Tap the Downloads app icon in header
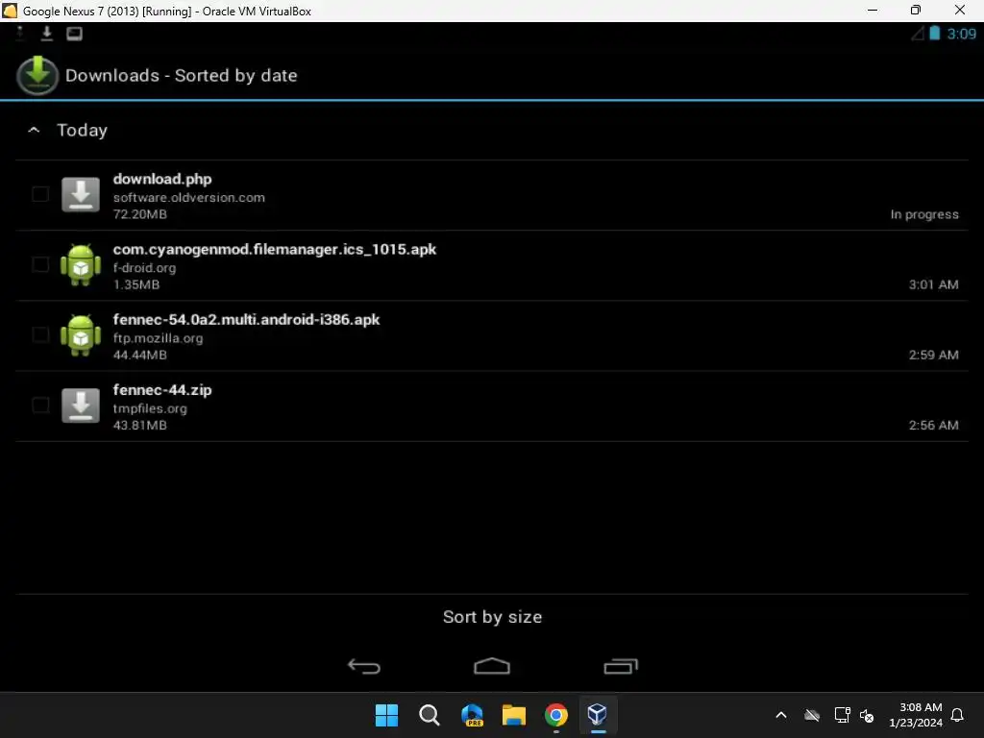Viewport: 984px width, 738px height. (x=37, y=75)
